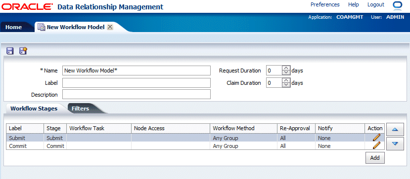This screenshot has height=179, width=410.
Task: Decrease Request Duration days
Action: [286, 72]
